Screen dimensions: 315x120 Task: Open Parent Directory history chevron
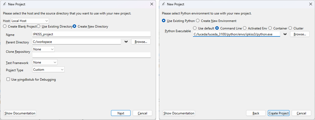[126, 42]
